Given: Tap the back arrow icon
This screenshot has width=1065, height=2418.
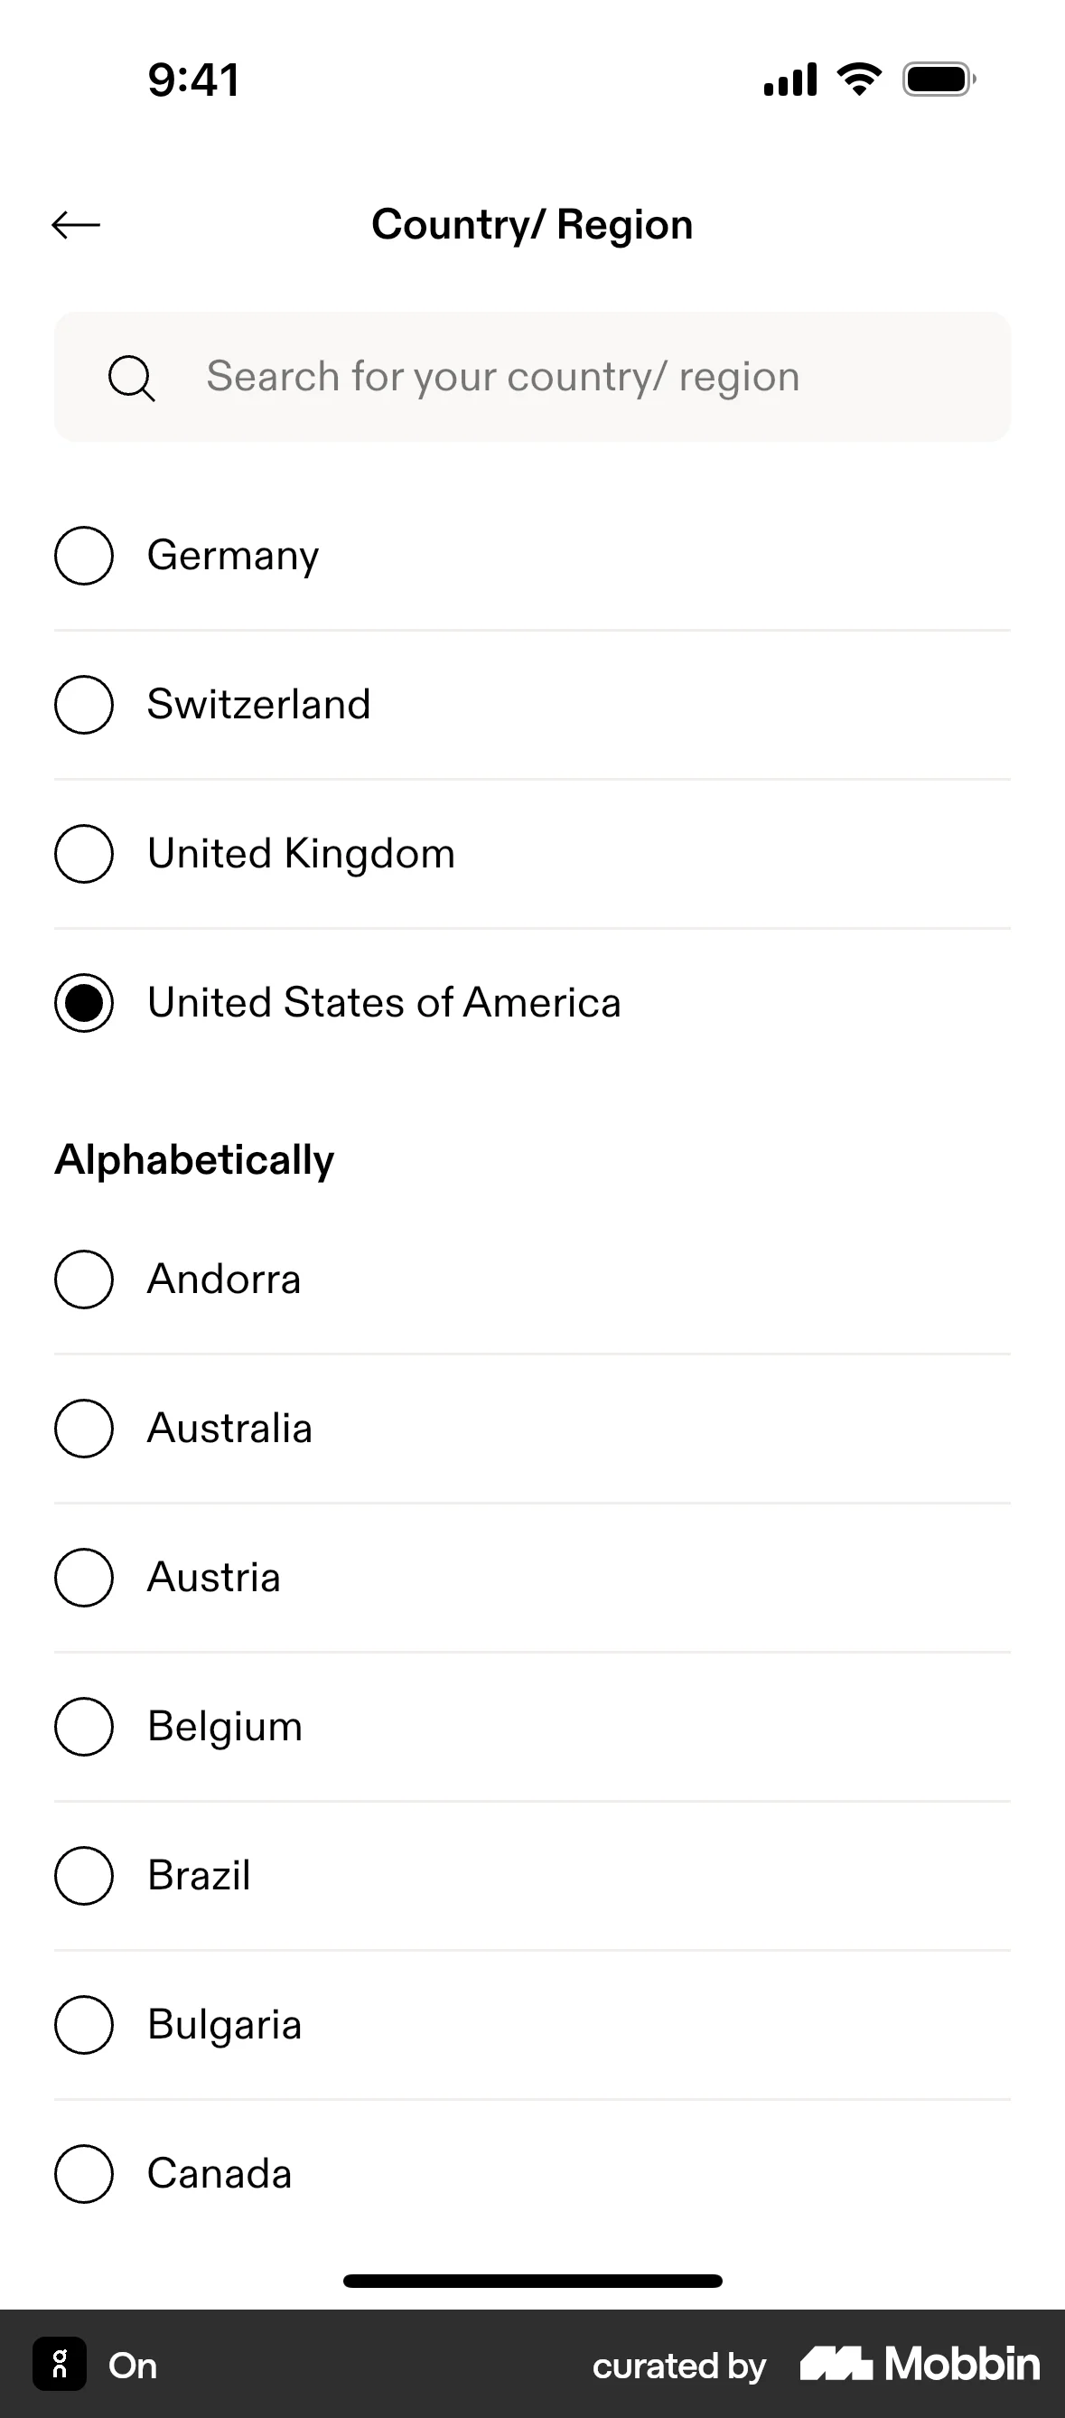Looking at the screenshot, I should pos(76,225).
